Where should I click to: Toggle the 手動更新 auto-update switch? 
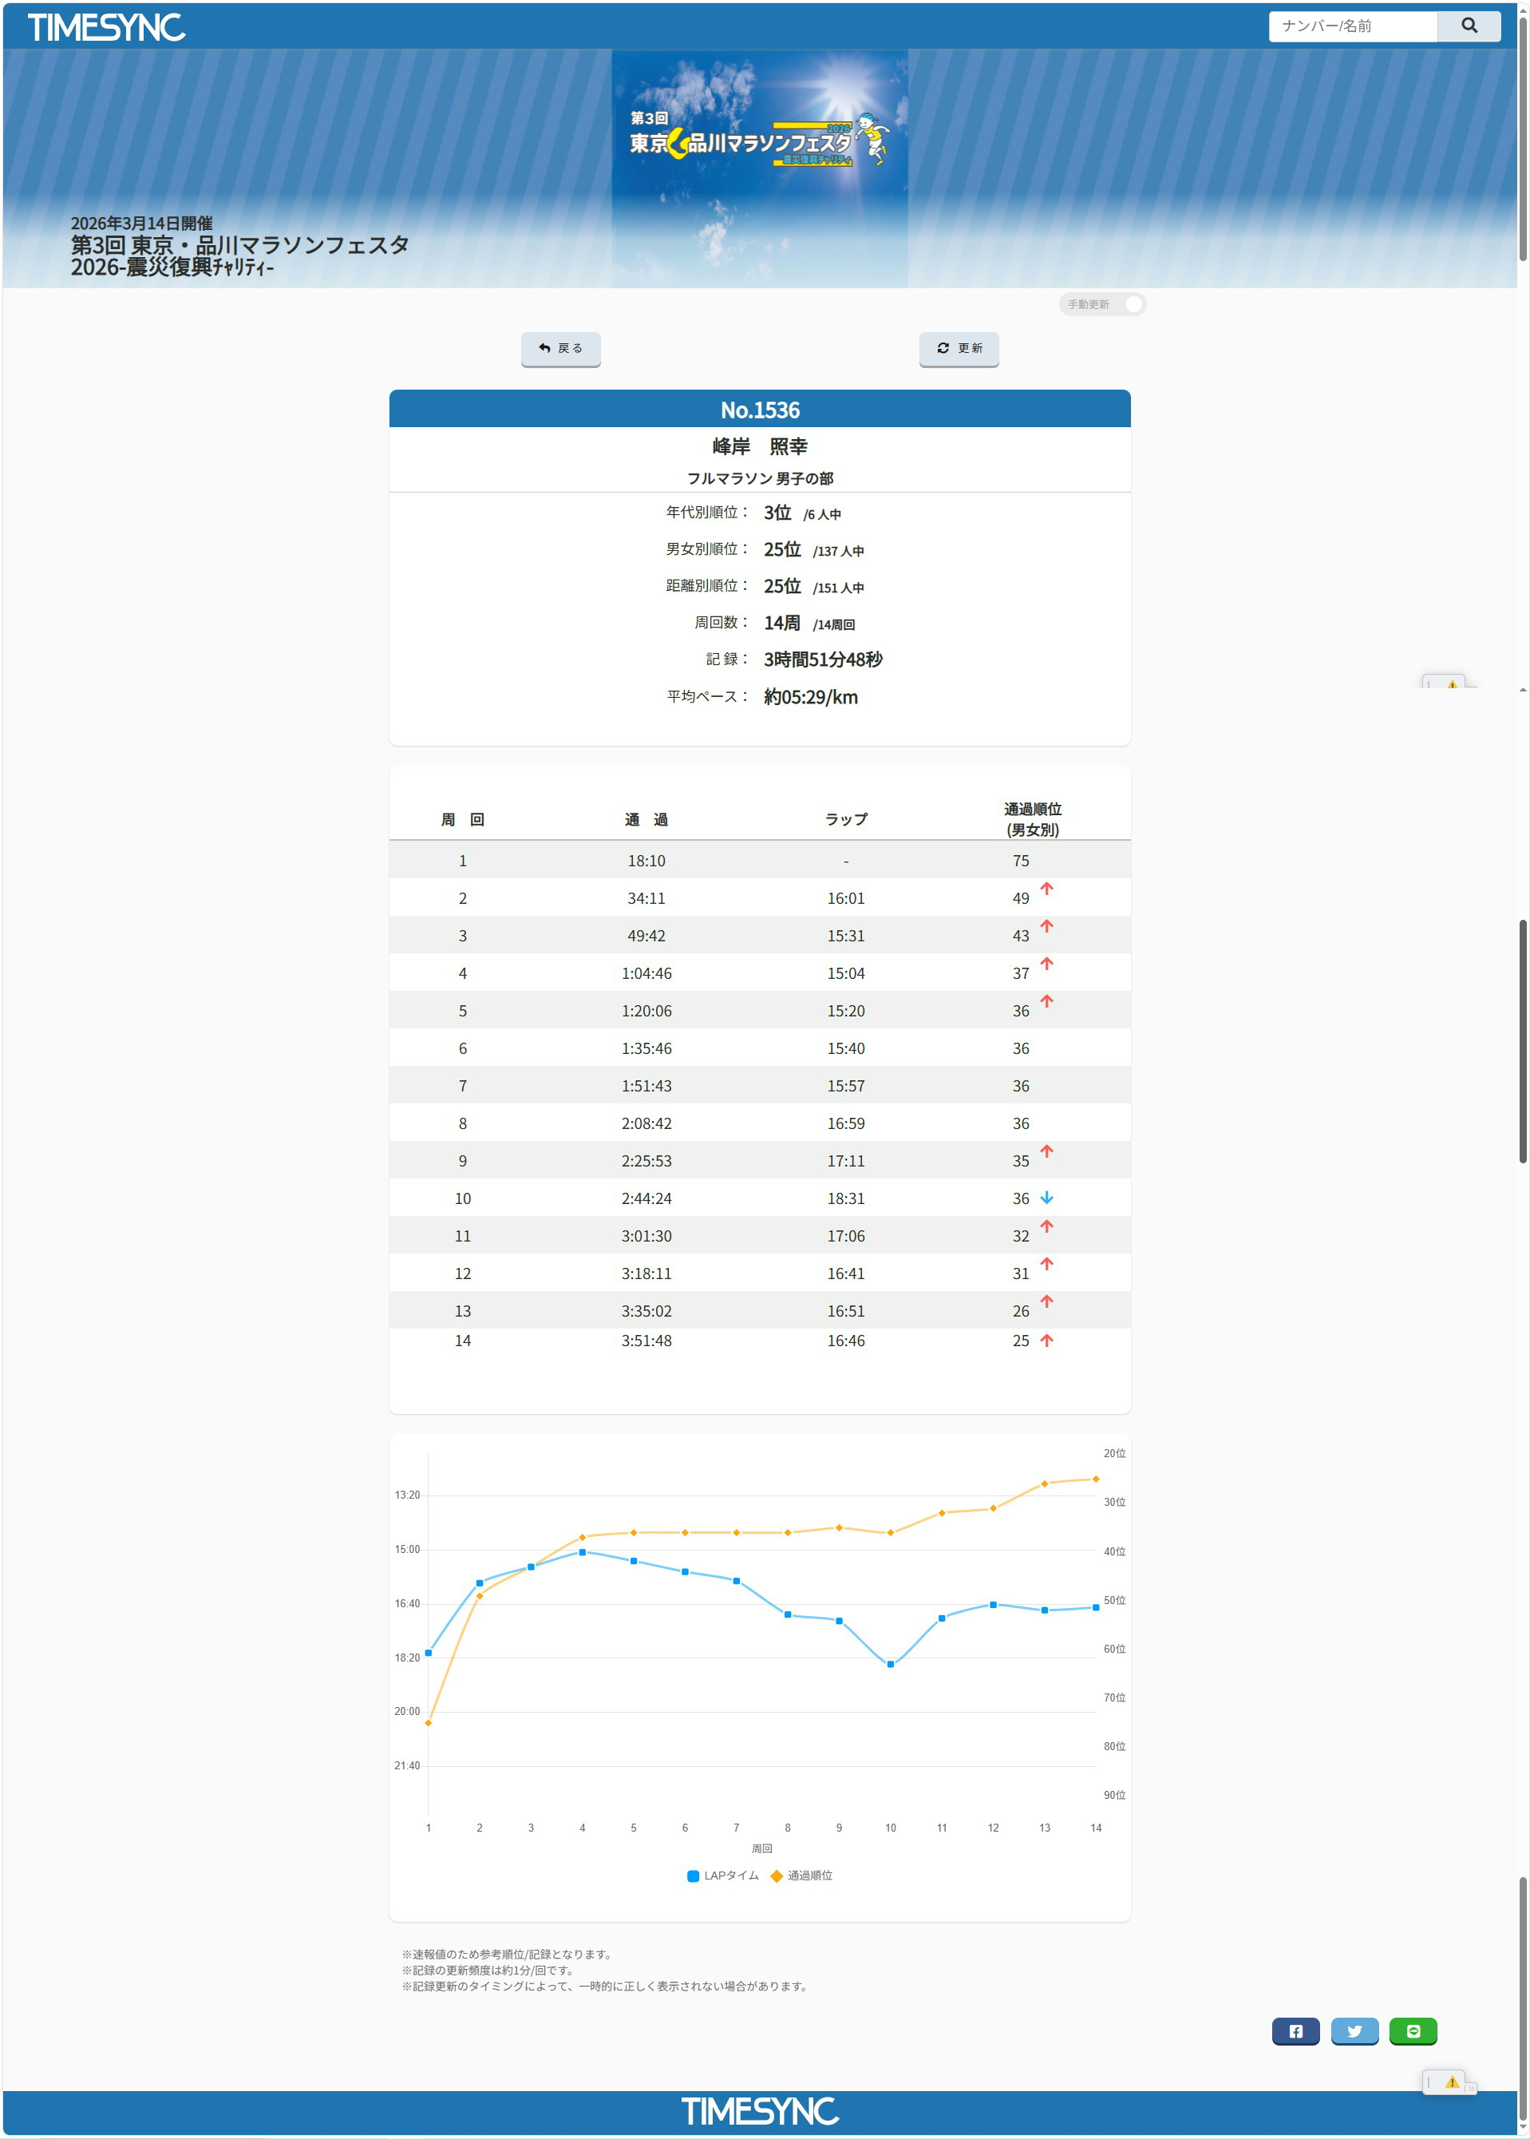1133,304
